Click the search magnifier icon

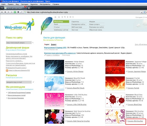point(33,43)
